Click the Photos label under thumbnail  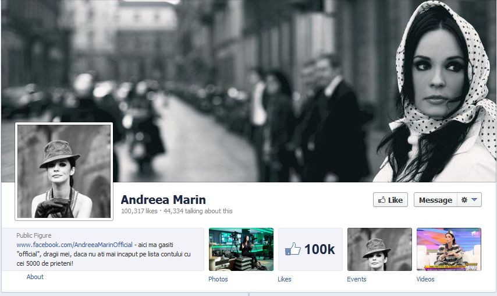click(x=218, y=279)
